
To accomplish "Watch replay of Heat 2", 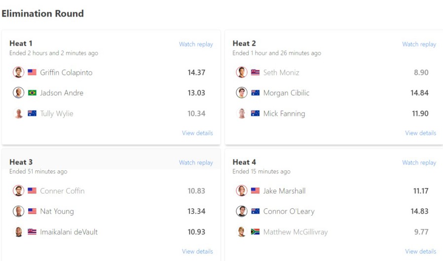I will (x=419, y=44).
